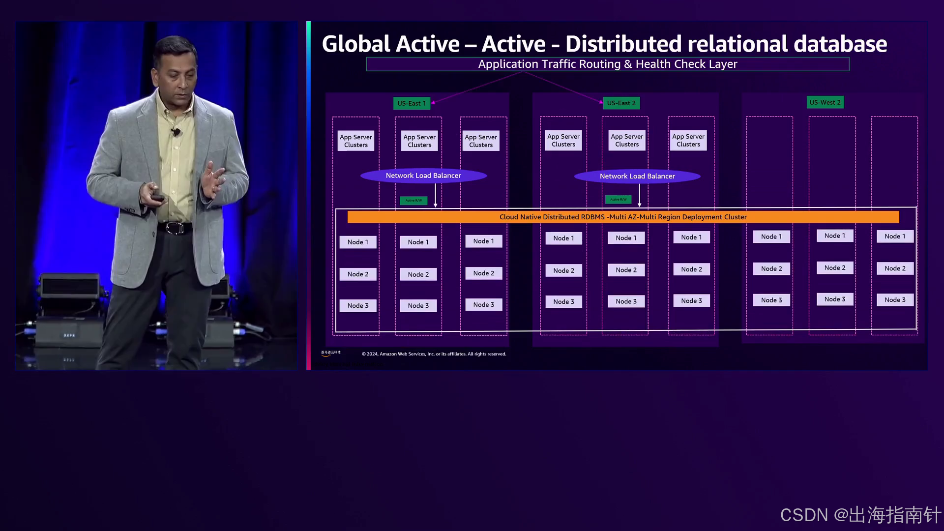Click Node 1 in the leftmost column

tap(358, 242)
